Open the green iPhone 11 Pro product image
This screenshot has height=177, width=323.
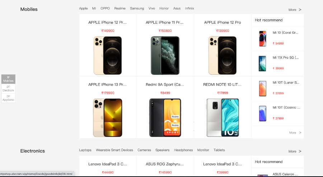click(165, 56)
